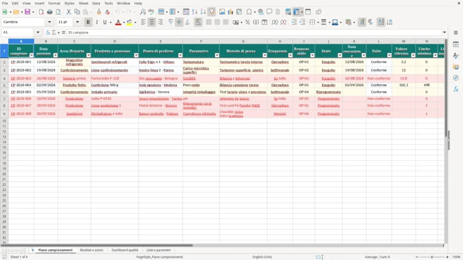Open font size dropdown arrow
463x260 pixels.
point(77,22)
